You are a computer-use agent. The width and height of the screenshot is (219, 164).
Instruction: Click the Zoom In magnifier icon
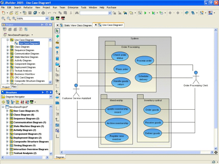point(3,18)
